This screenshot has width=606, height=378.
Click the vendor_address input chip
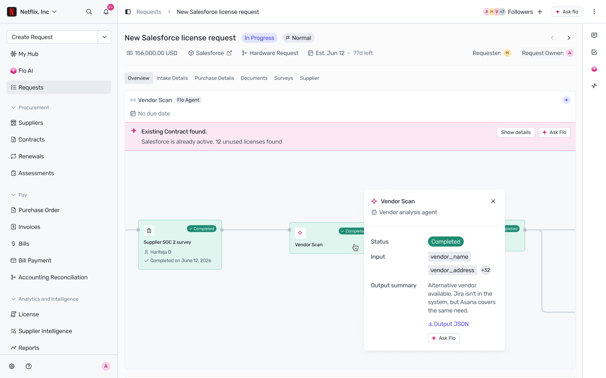(x=452, y=270)
